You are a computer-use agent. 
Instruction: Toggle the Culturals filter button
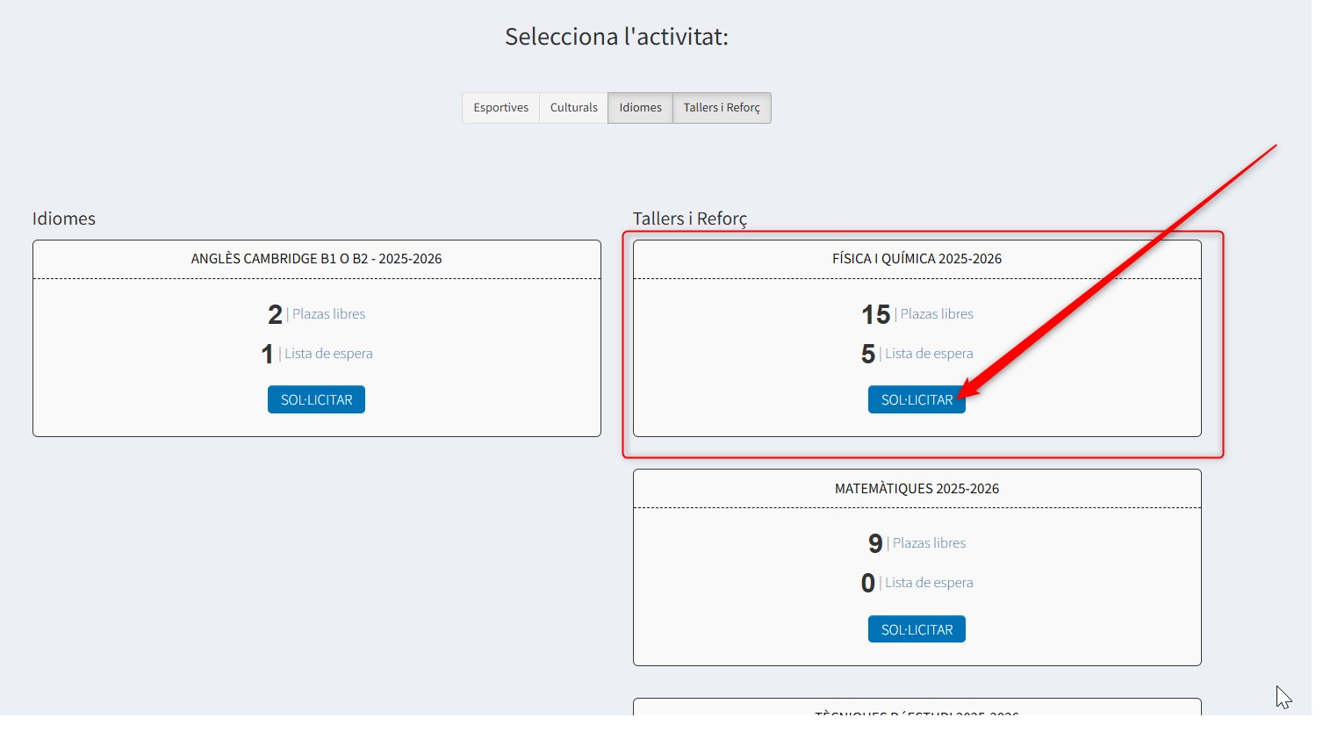[x=573, y=108]
